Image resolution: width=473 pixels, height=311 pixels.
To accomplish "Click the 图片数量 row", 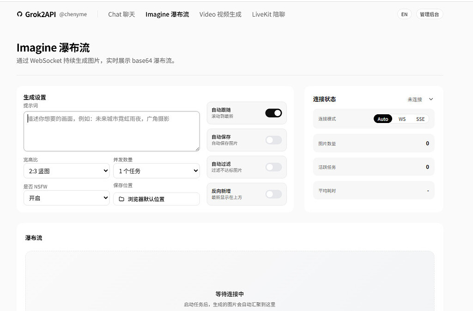I will pos(374,143).
